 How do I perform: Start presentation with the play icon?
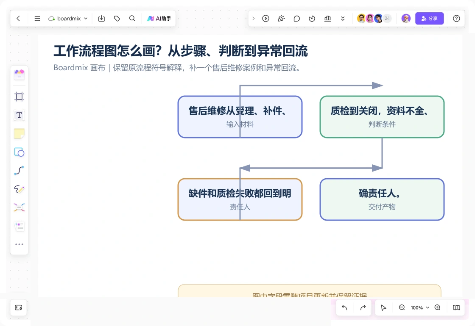(x=265, y=19)
